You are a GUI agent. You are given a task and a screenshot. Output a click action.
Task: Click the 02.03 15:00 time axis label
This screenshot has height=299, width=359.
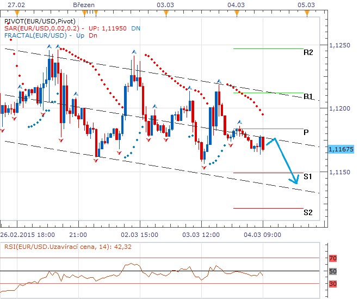pyautogui.click(x=140, y=235)
